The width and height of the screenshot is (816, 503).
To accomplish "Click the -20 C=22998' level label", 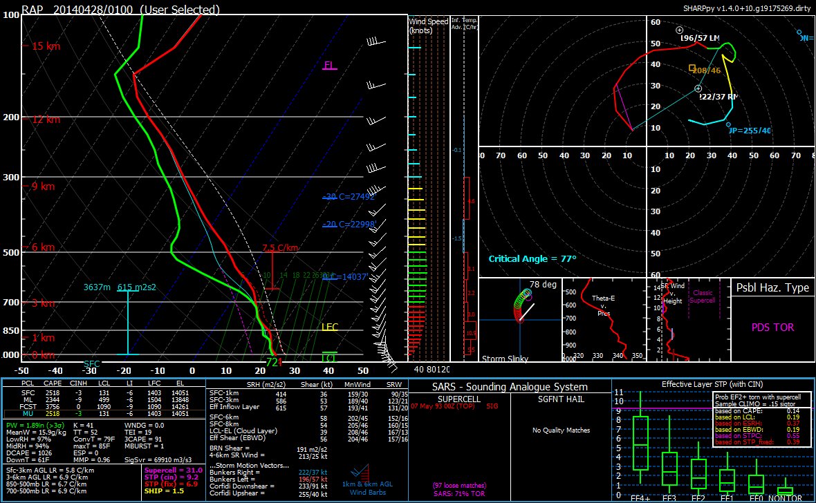I will 349,224.
